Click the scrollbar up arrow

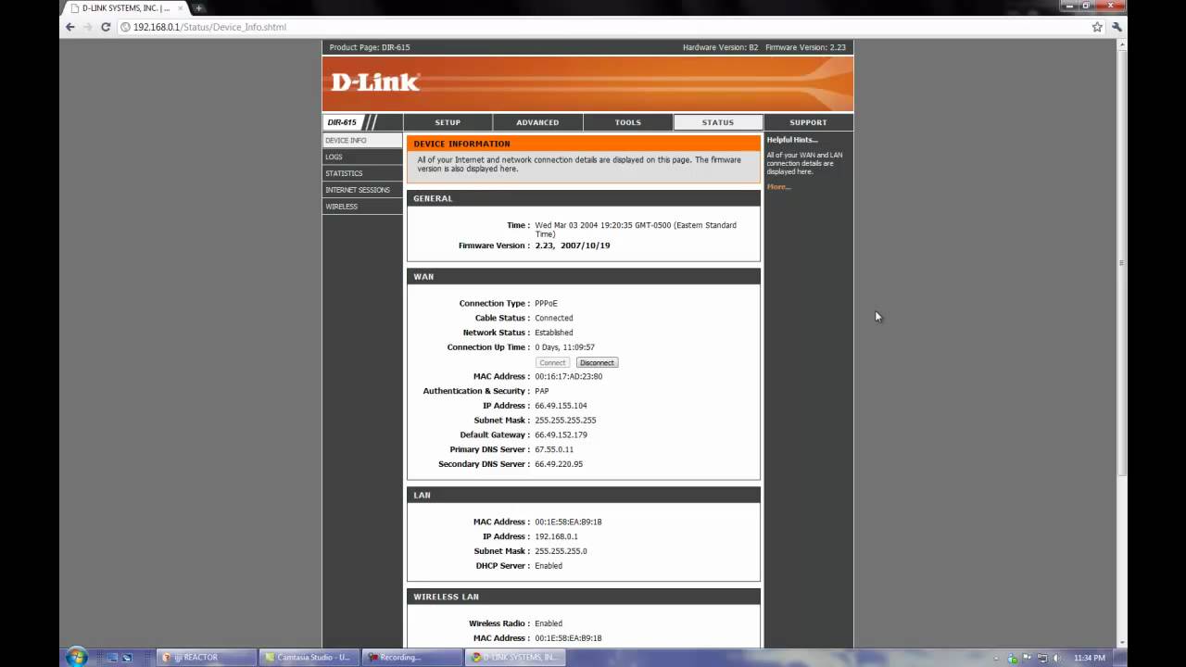pos(1123,44)
